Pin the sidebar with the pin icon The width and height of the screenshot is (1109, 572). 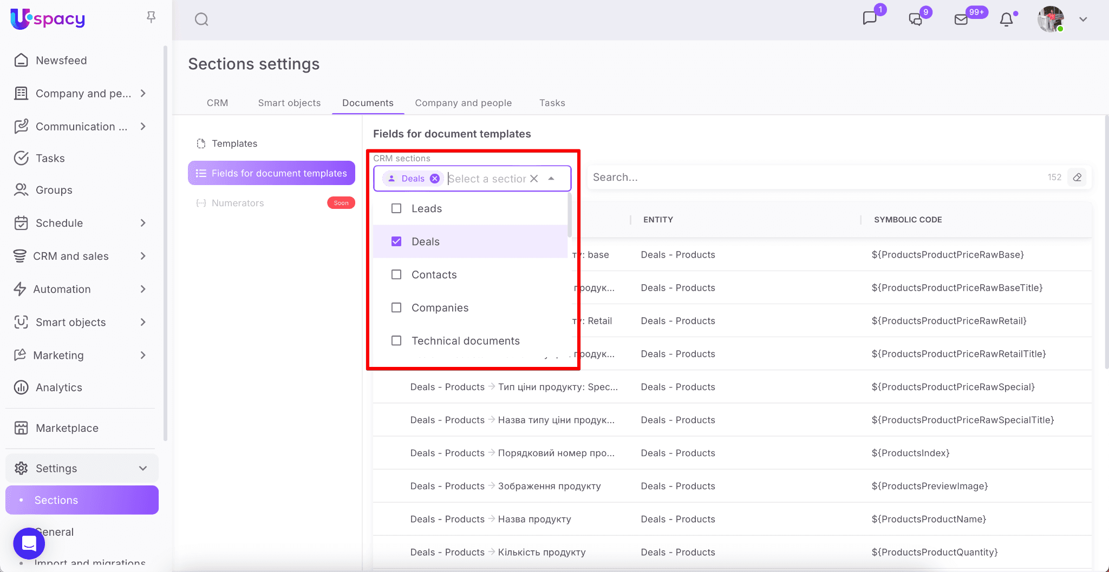(151, 18)
